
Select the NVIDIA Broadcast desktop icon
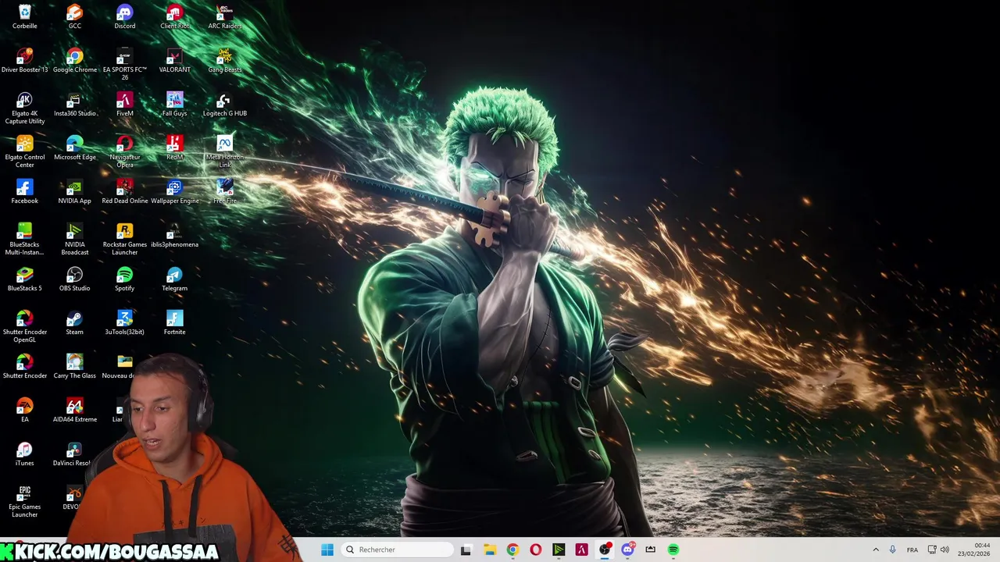[x=74, y=240]
